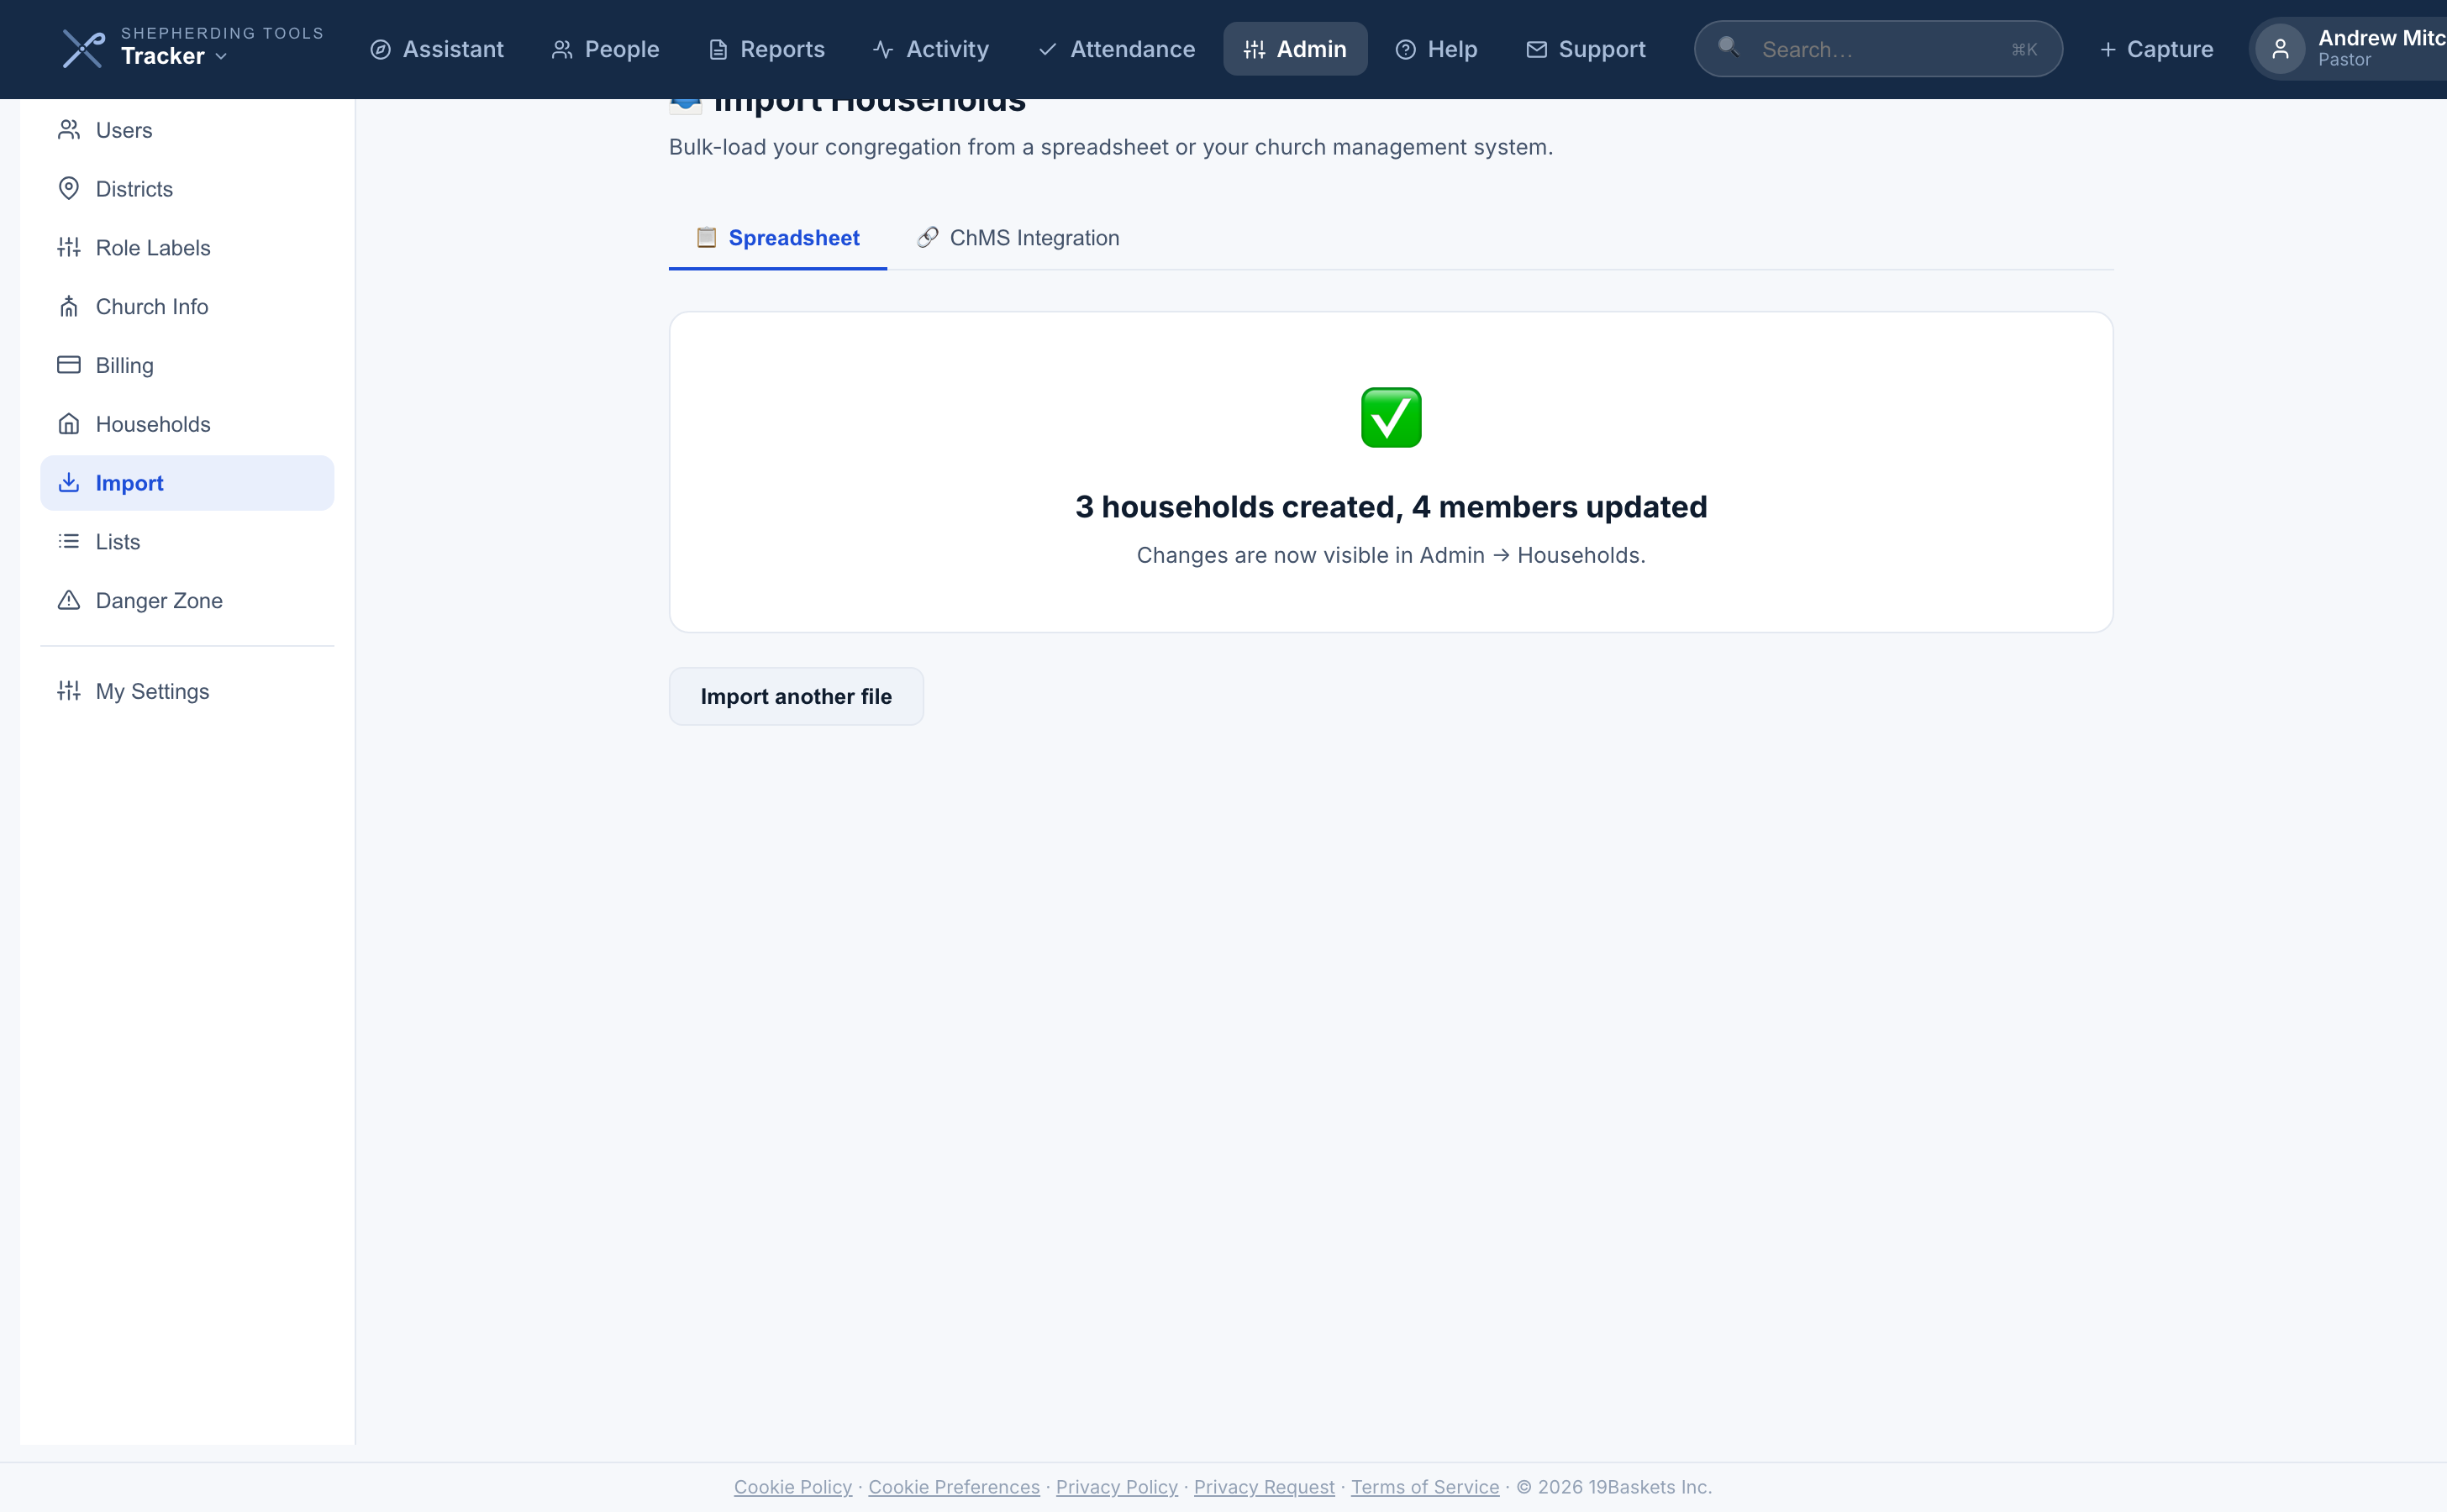The height and width of the screenshot is (1512, 2447).
Task: Click the magnifying glass search icon
Action: (x=1728, y=47)
